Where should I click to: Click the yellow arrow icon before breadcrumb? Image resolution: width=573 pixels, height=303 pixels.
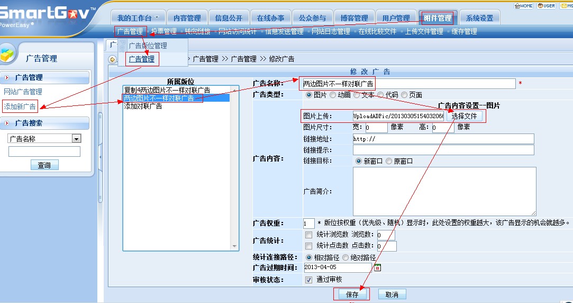click(112, 59)
